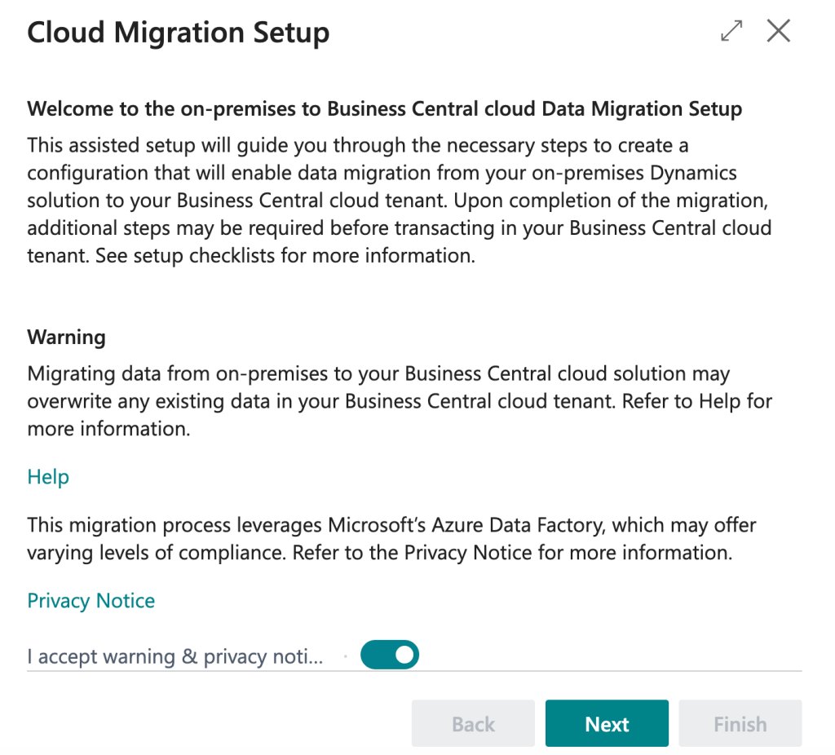The height and width of the screenshot is (755, 835).
Task: Click the 'See setup checklists' sentence
Action: 284,256
